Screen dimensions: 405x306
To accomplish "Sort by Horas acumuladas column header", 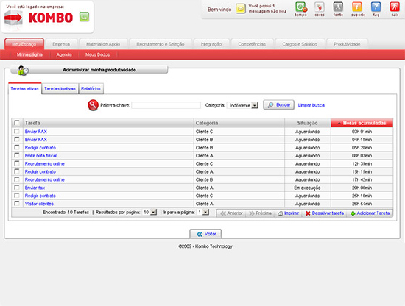I will click(x=362, y=123).
